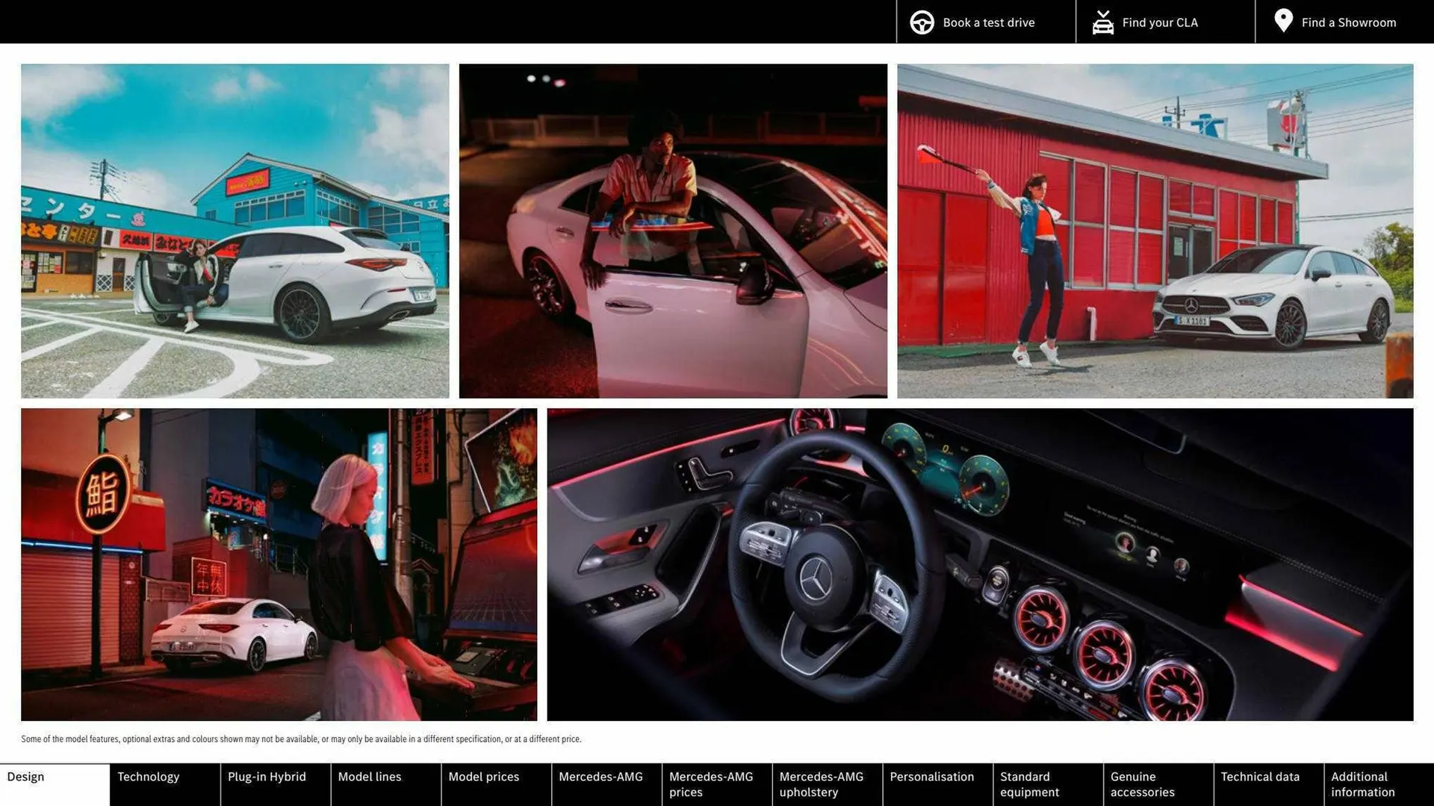
Task: Open the Model prices tab
Action: point(483,776)
